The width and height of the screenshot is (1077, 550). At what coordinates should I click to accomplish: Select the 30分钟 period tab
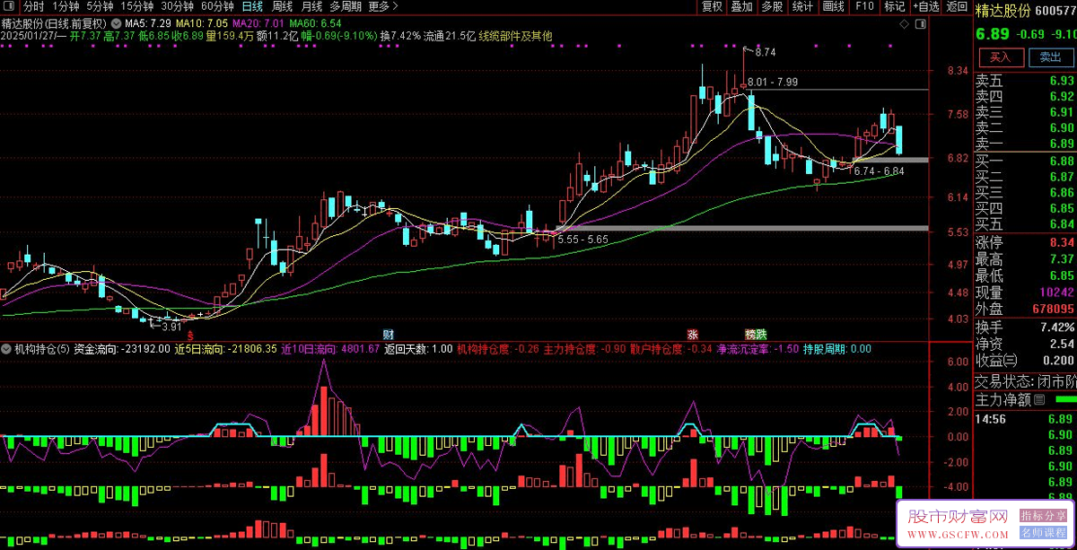177,6
